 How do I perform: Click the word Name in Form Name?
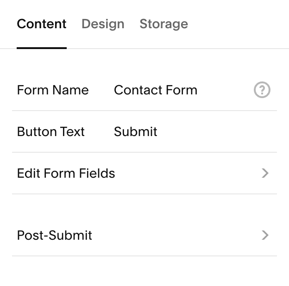click(70, 90)
